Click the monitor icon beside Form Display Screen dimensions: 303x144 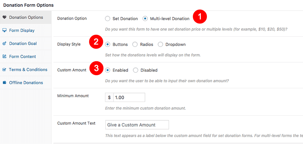pyautogui.click(x=4, y=30)
